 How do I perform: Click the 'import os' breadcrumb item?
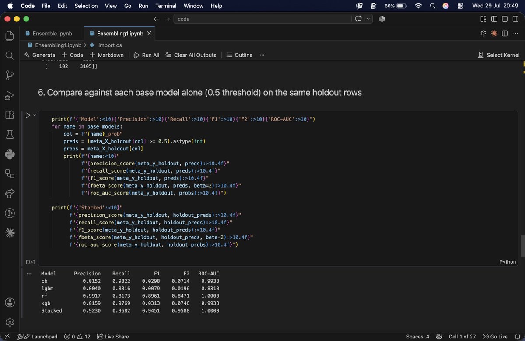click(110, 45)
